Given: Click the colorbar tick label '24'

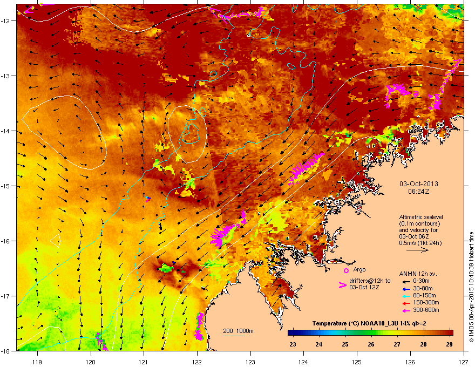Looking at the screenshot, I should (318, 344).
